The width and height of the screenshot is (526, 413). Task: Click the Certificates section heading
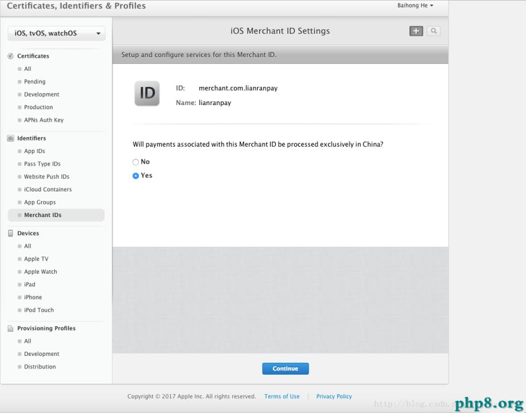click(33, 56)
